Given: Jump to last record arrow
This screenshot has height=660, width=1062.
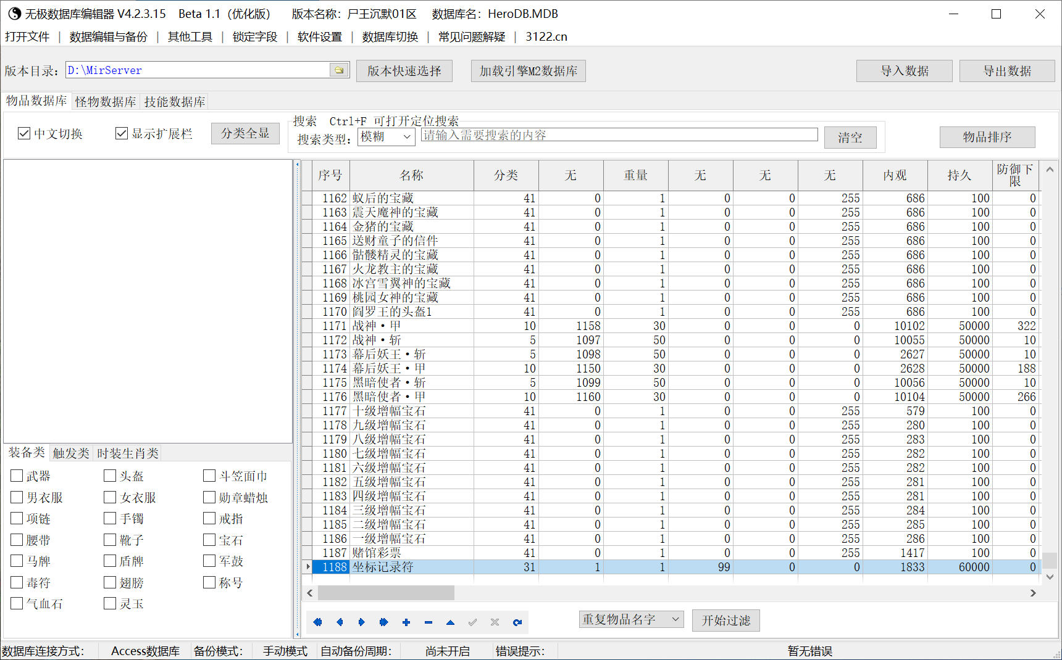Looking at the screenshot, I should point(384,622).
